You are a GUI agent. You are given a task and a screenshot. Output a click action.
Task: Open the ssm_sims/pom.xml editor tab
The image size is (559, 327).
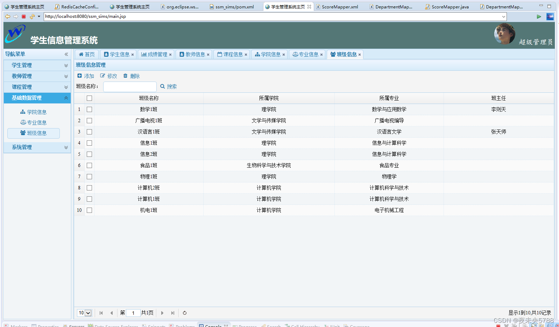[x=232, y=7]
